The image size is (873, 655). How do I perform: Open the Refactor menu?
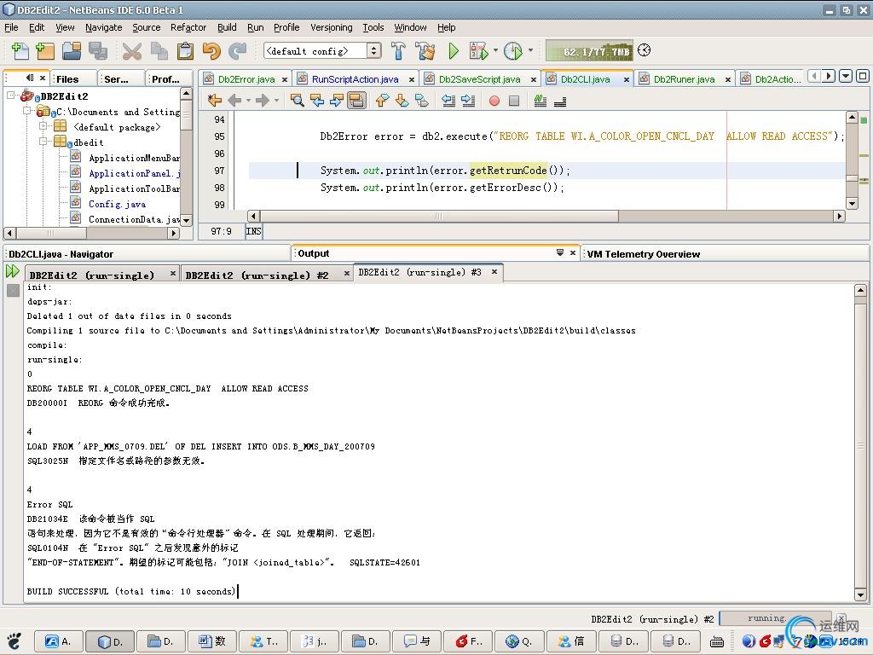point(188,27)
